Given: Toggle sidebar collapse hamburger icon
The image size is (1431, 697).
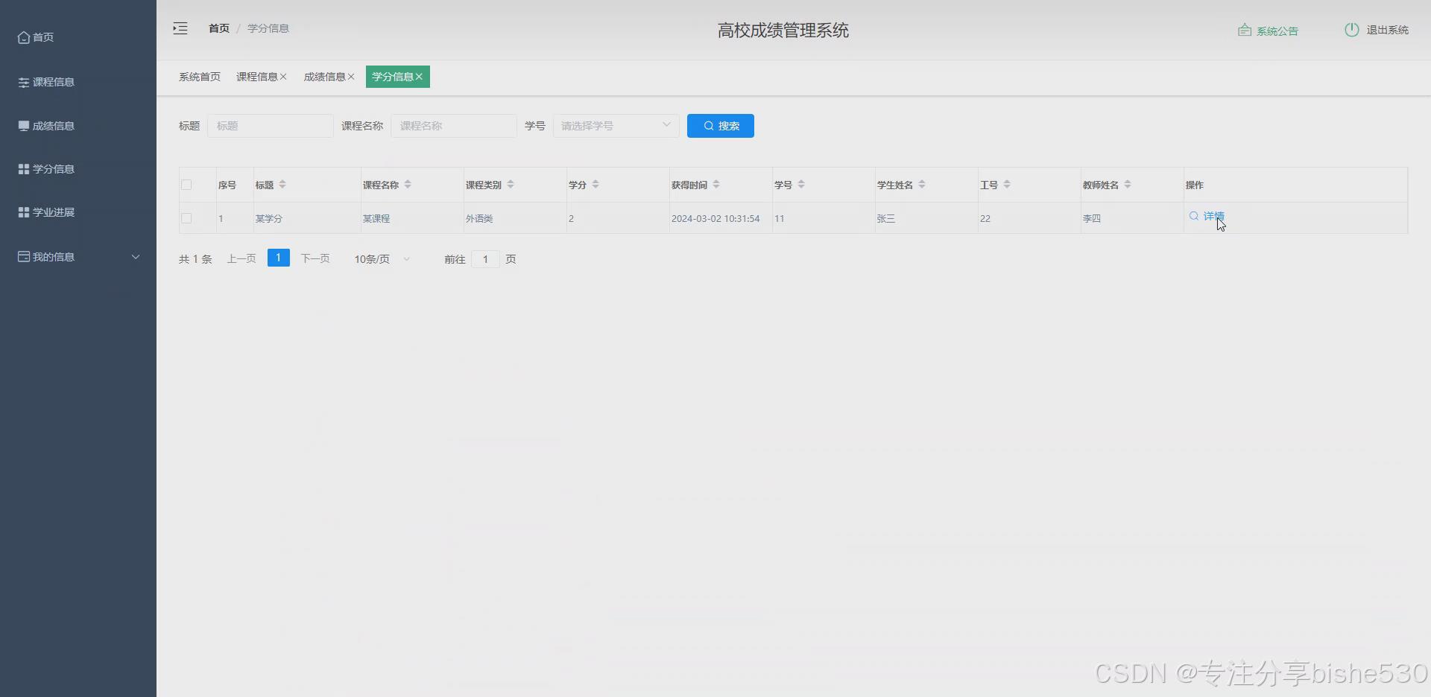Looking at the screenshot, I should click(x=180, y=28).
